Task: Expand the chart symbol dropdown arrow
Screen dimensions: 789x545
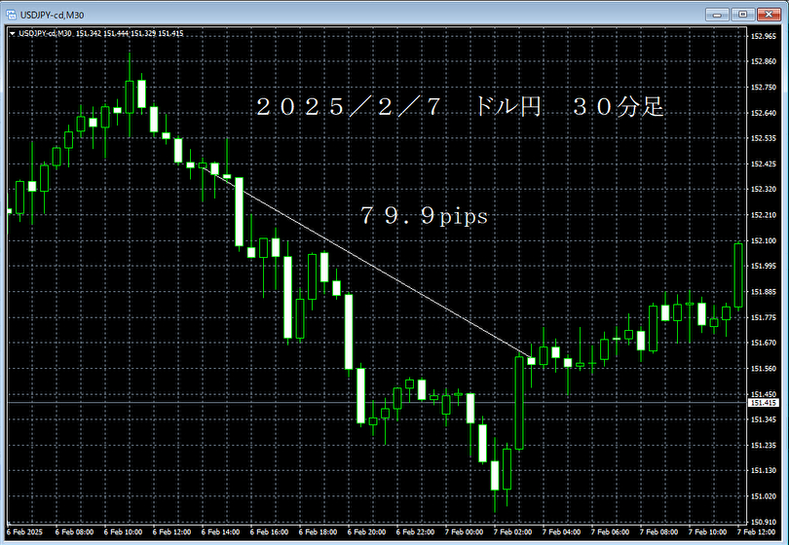Action: (x=13, y=34)
